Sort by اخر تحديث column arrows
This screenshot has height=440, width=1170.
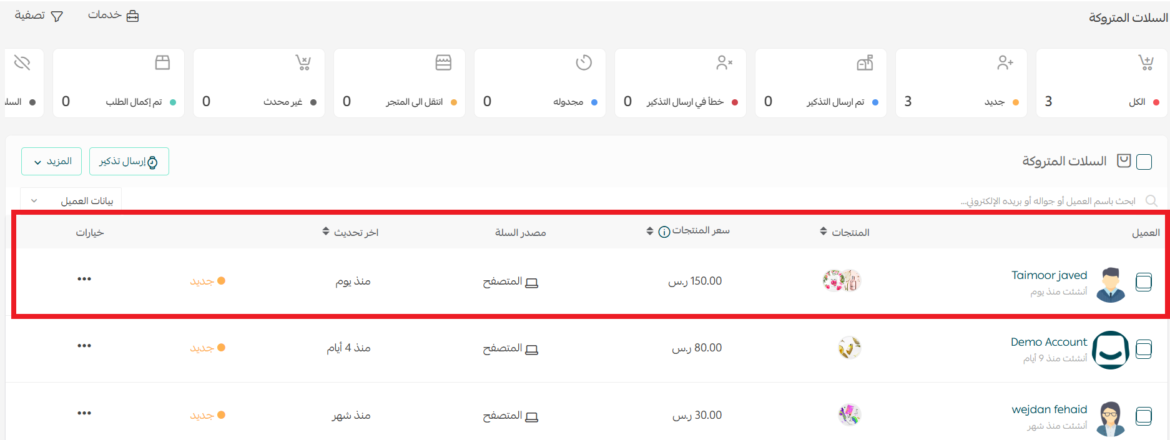(326, 232)
